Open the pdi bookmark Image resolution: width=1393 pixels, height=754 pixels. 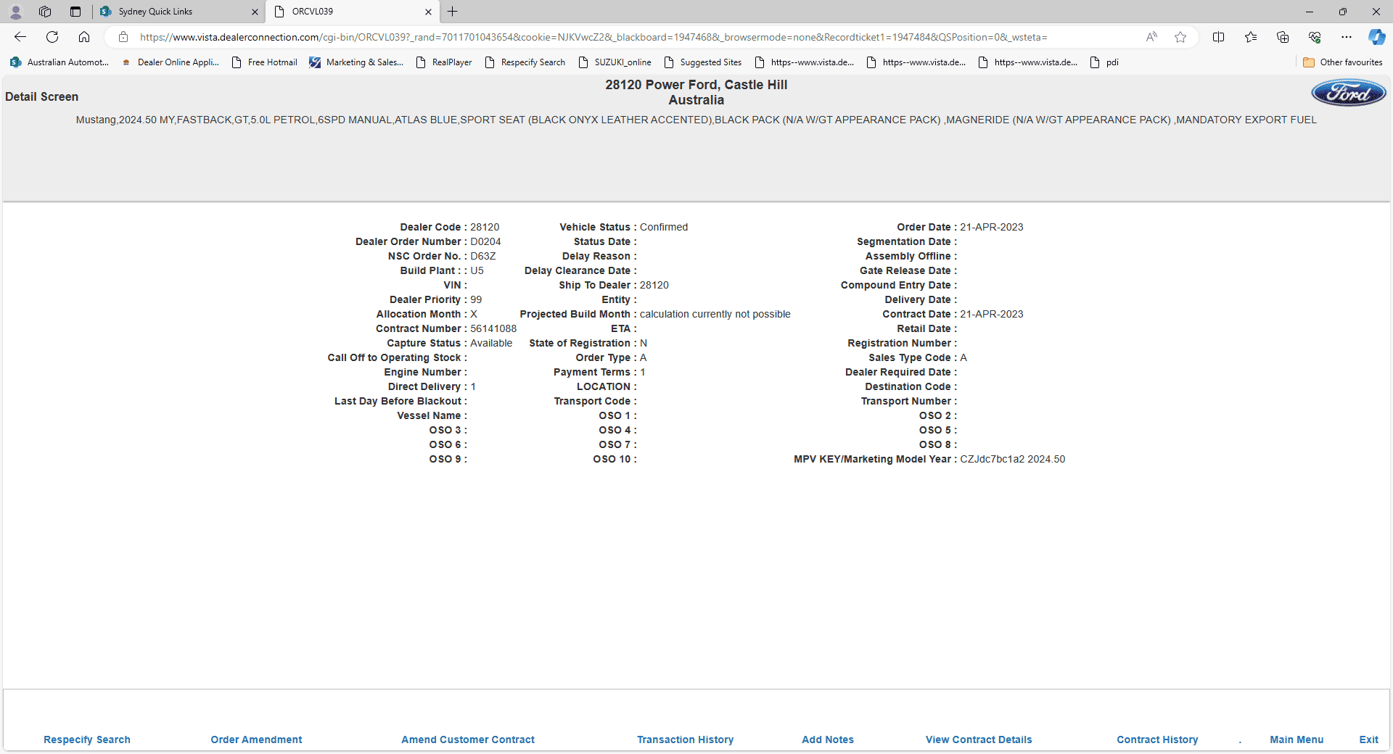1105,62
